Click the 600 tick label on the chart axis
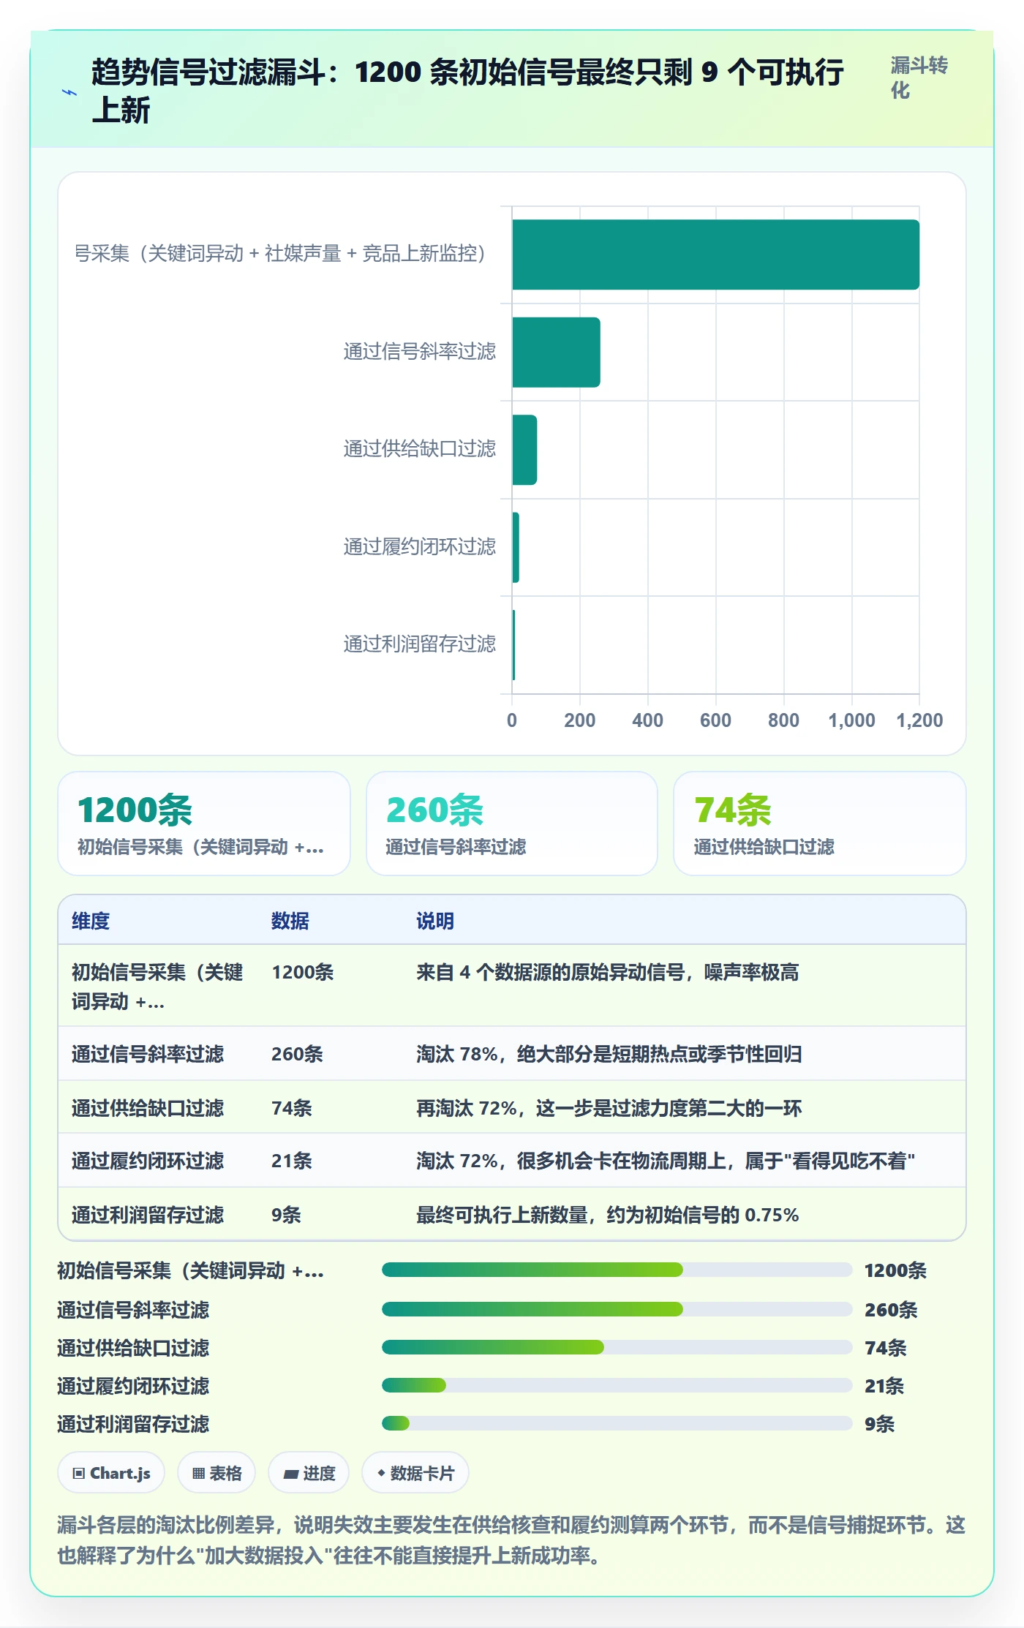 point(715,720)
